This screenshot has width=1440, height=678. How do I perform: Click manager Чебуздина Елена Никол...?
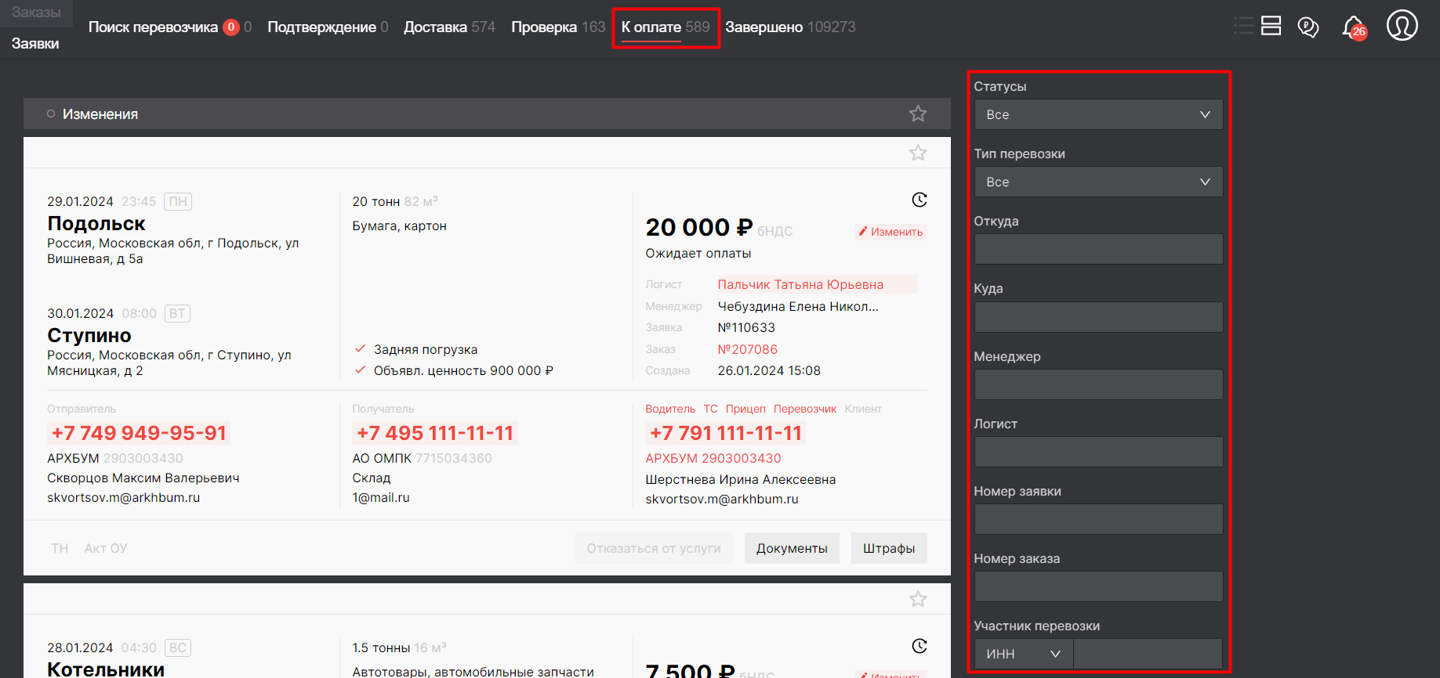pyautogui.click(x=798, y=306)
